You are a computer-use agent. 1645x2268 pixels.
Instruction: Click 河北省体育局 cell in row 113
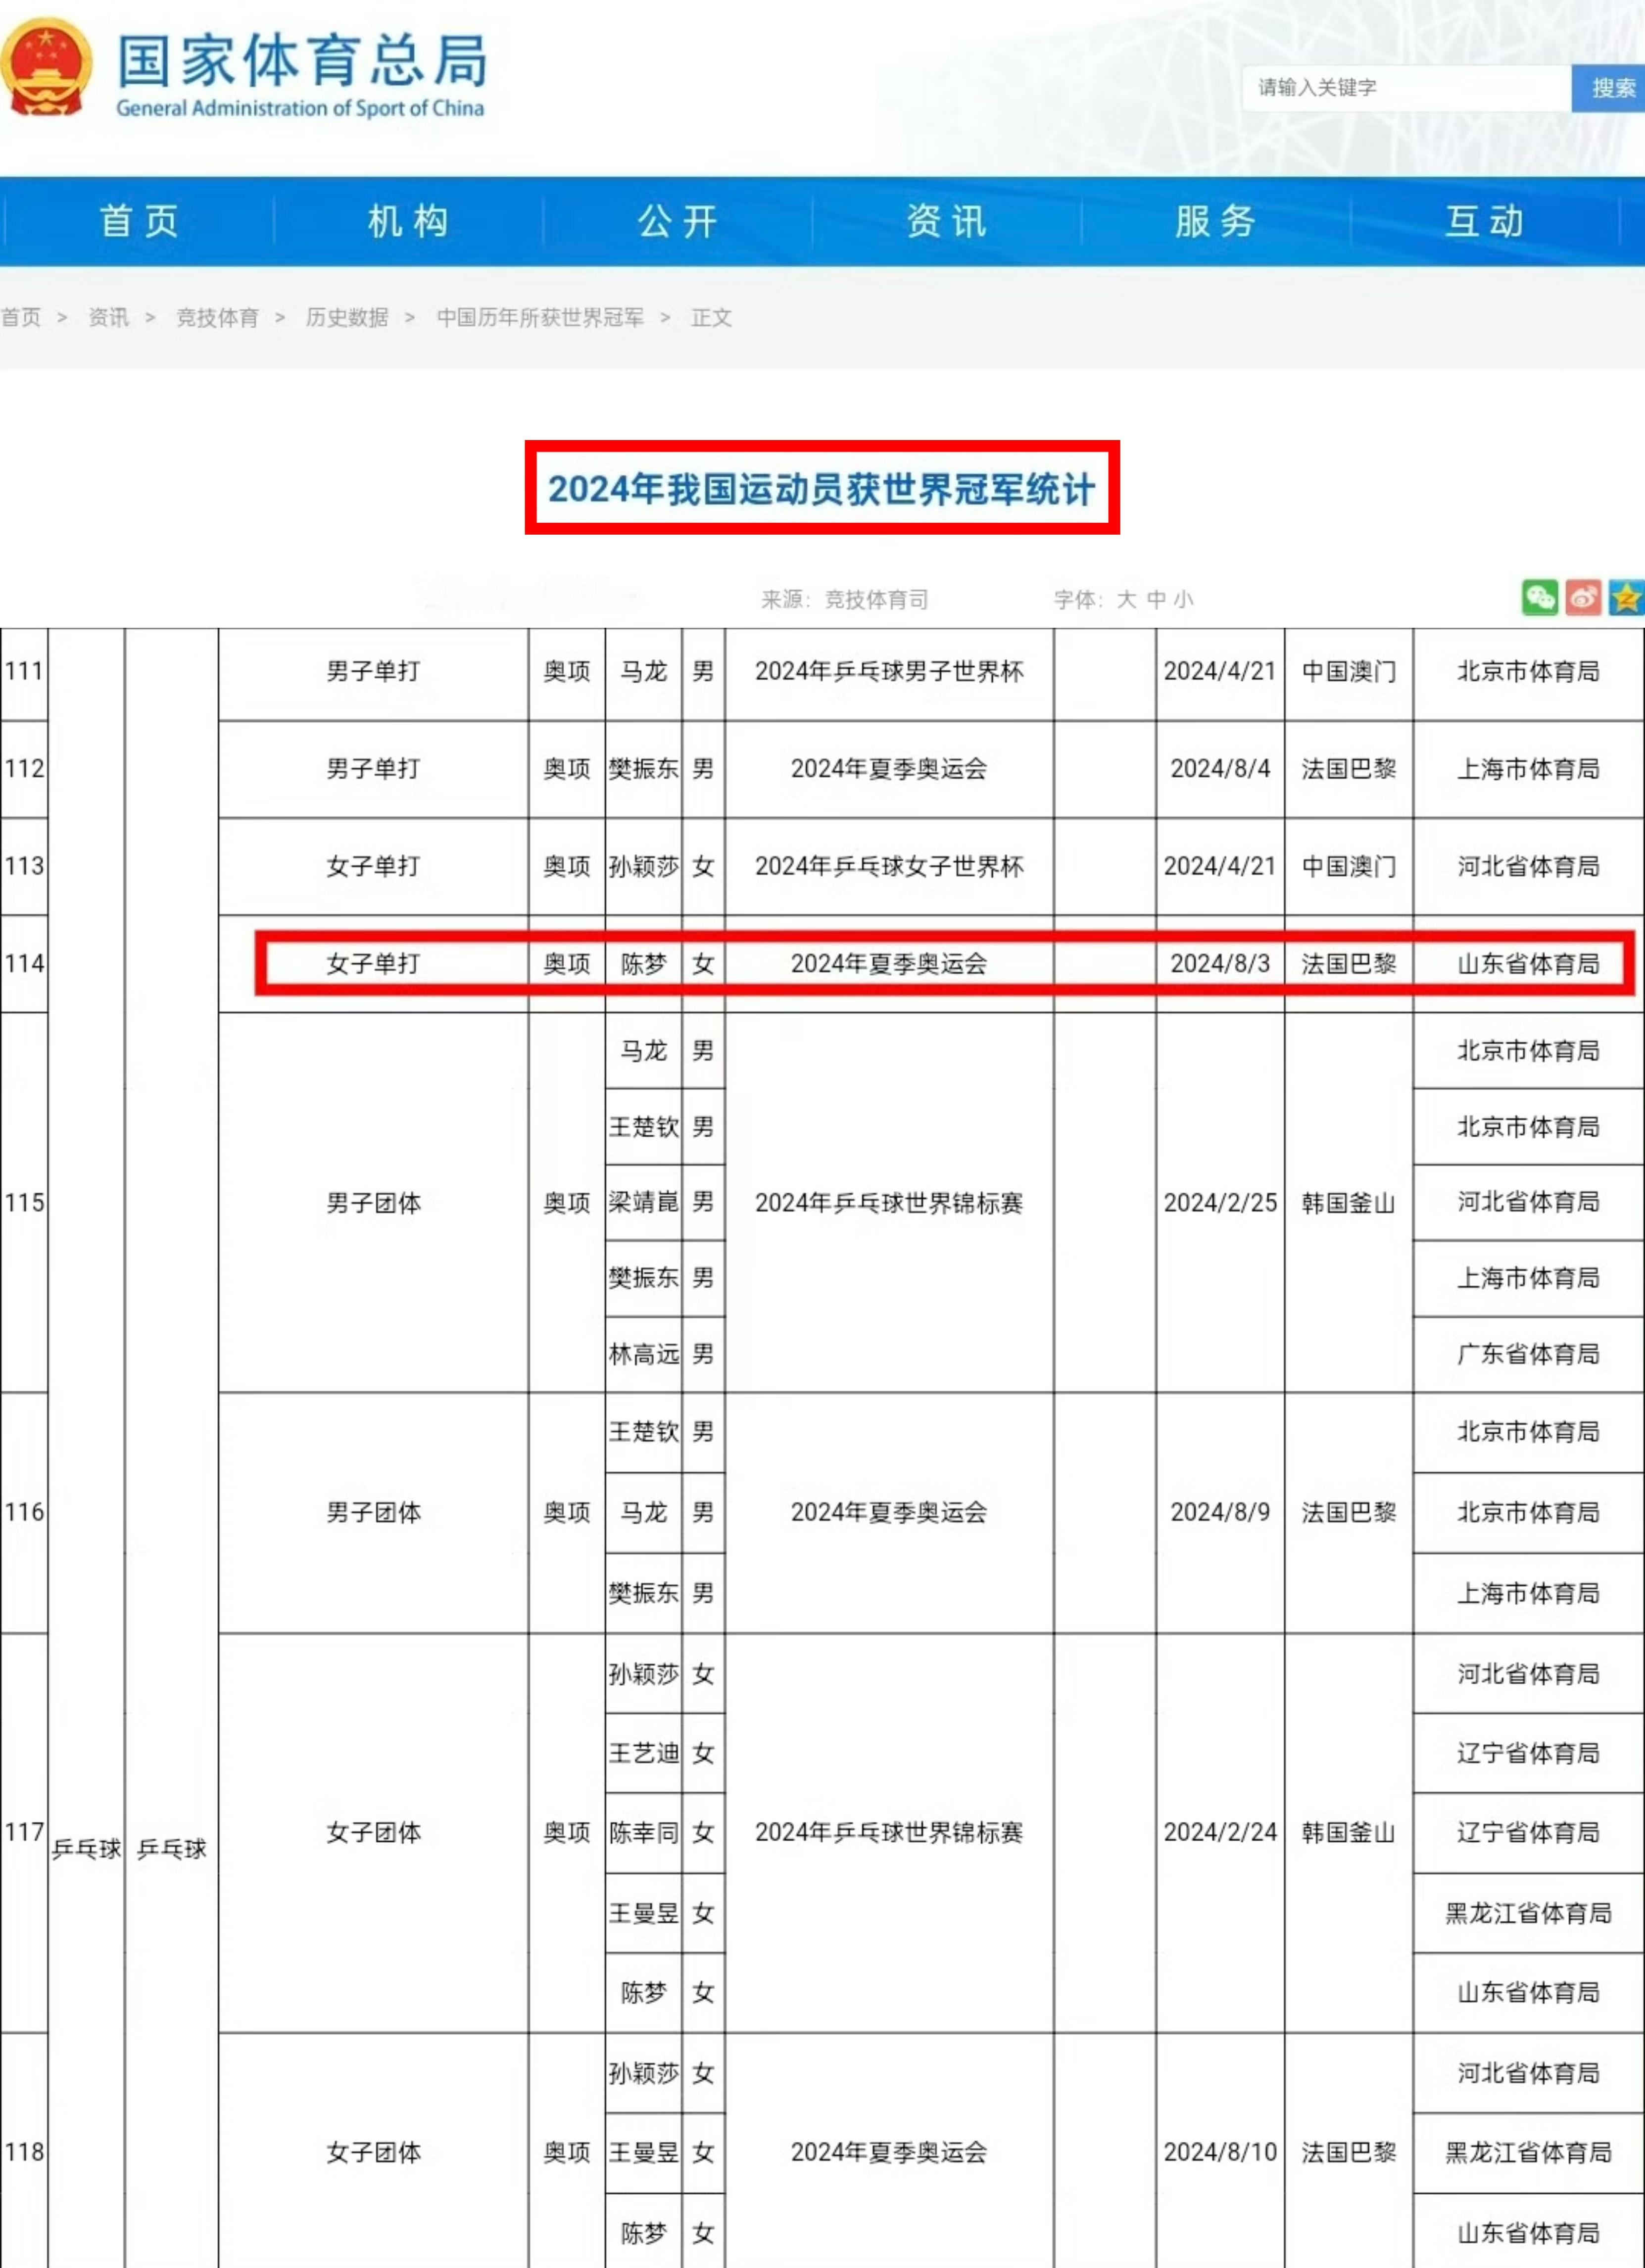click(1528, 866)
